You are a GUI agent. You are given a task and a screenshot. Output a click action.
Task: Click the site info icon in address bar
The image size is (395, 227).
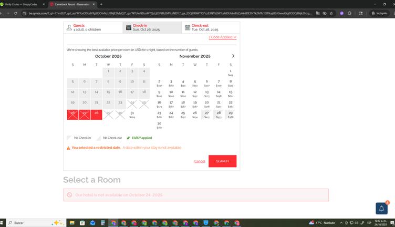click(25, 13)
